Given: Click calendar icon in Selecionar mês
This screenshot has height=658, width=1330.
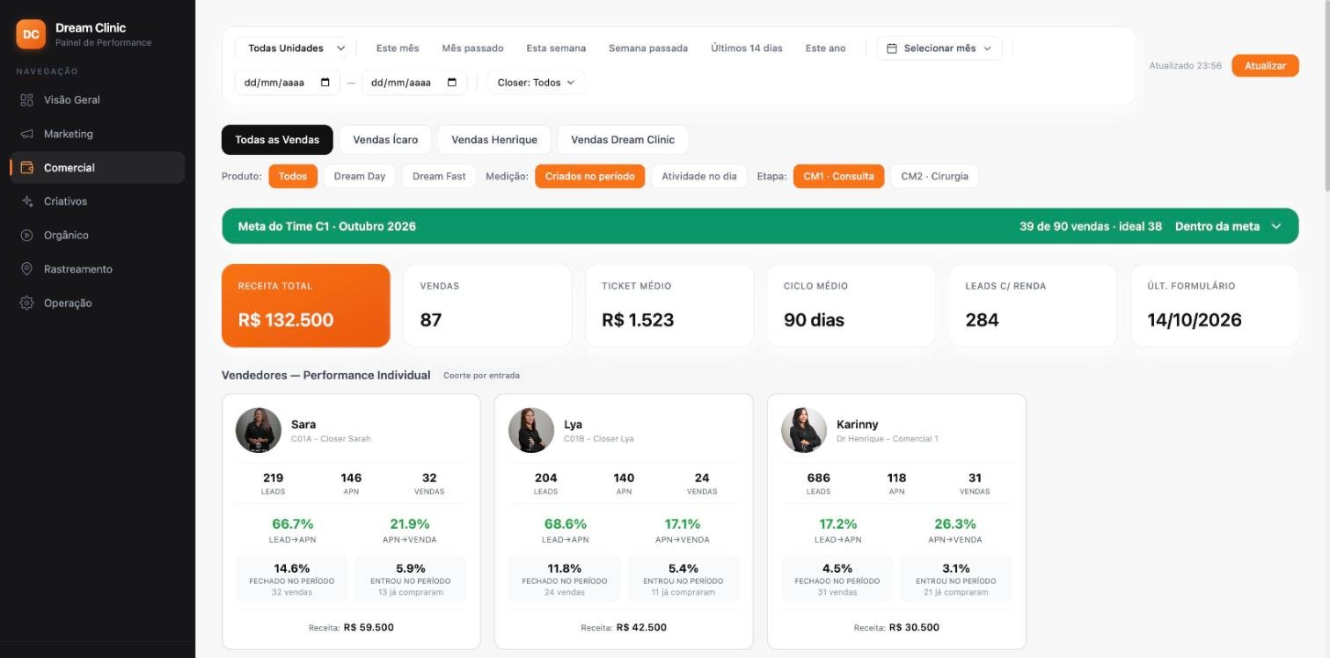Looking at the screenshot, I should pyautogui.click(x=892, y=48).
